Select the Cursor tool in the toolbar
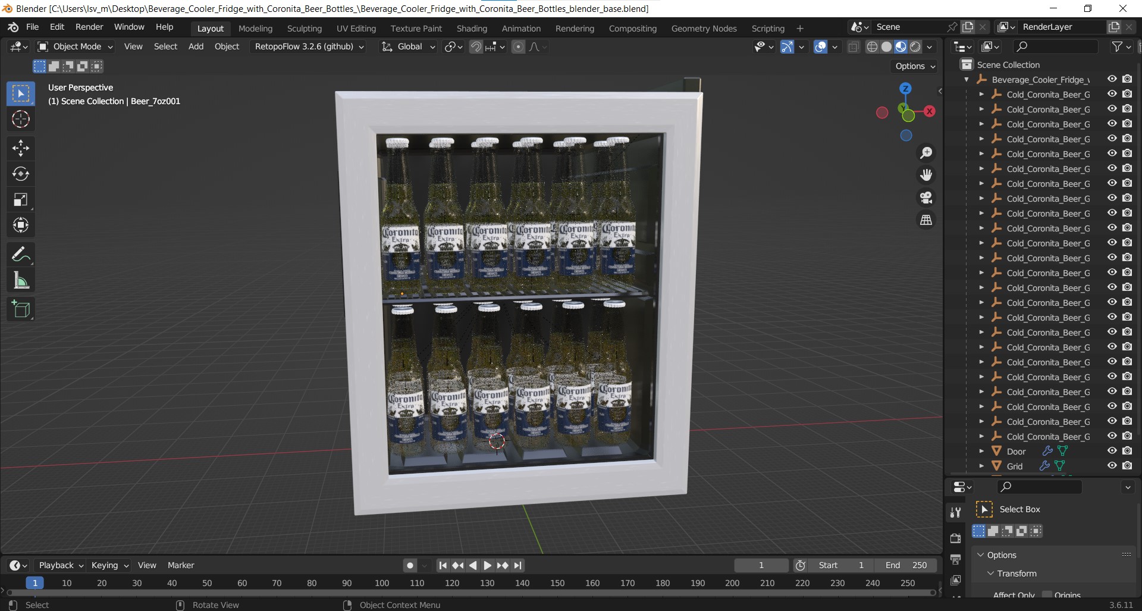Image resolution: width=1142 pixels, height=611 pixels. [x=21, y=120]
